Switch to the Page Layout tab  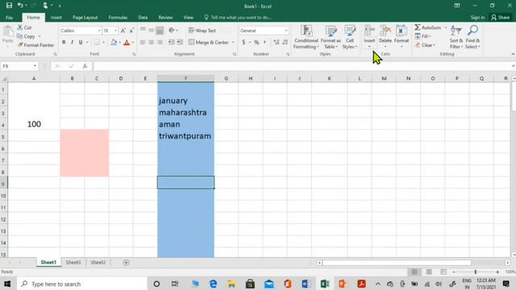pos(85,18)
